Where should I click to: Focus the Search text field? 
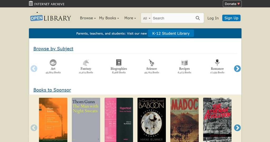tap(173, 18)
